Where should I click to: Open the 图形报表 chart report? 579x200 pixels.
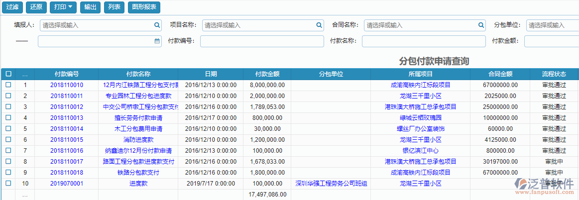[143, 7]
